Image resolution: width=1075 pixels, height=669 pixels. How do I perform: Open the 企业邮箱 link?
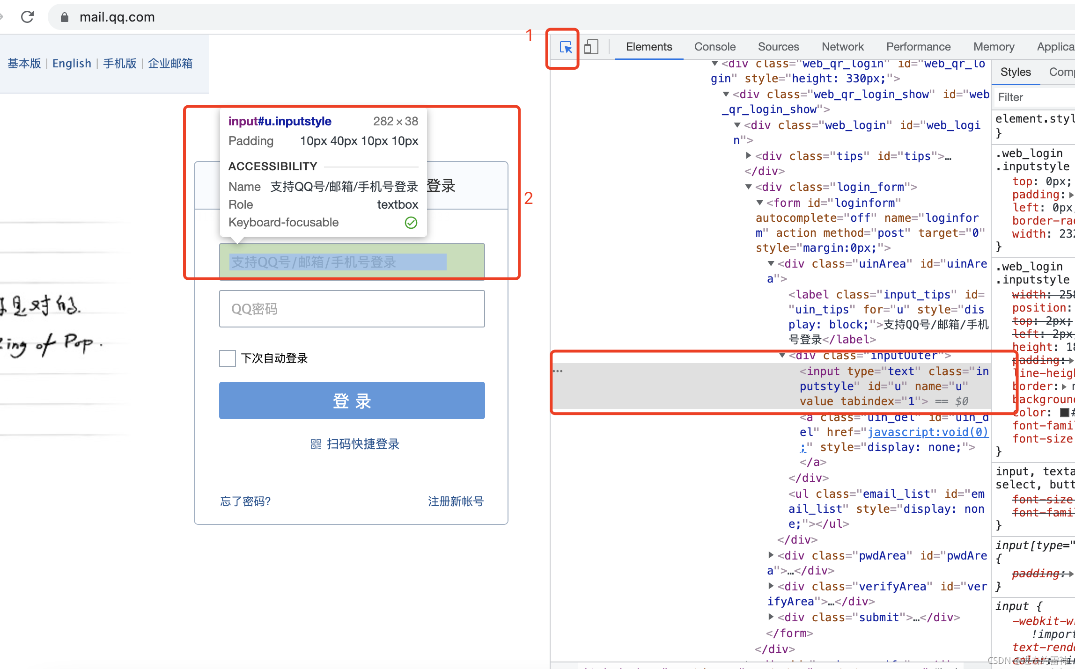170,63
